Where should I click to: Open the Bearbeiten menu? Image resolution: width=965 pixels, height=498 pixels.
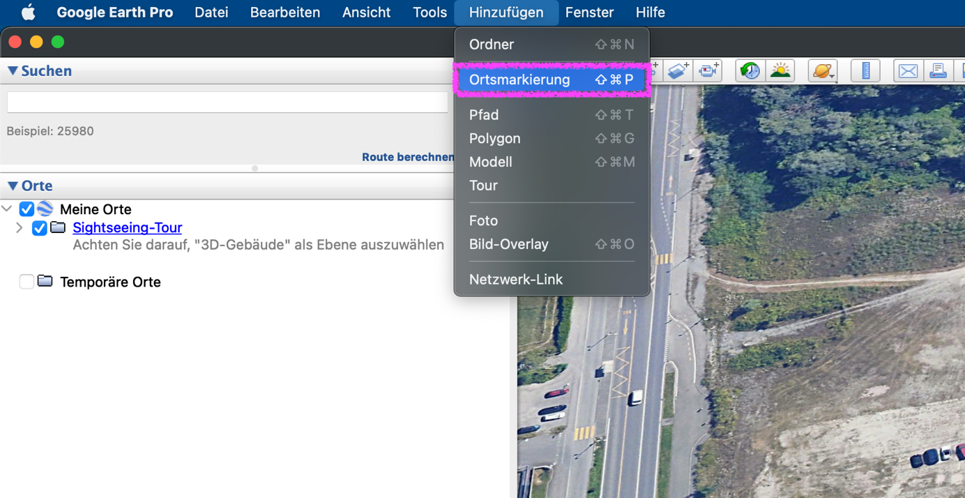point(285,13)
